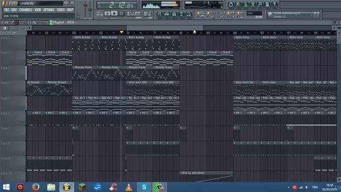Viewport: 341px width, 192px height.
Task: Pause playback with the play/pause button
Action: (x=107, y=13)
